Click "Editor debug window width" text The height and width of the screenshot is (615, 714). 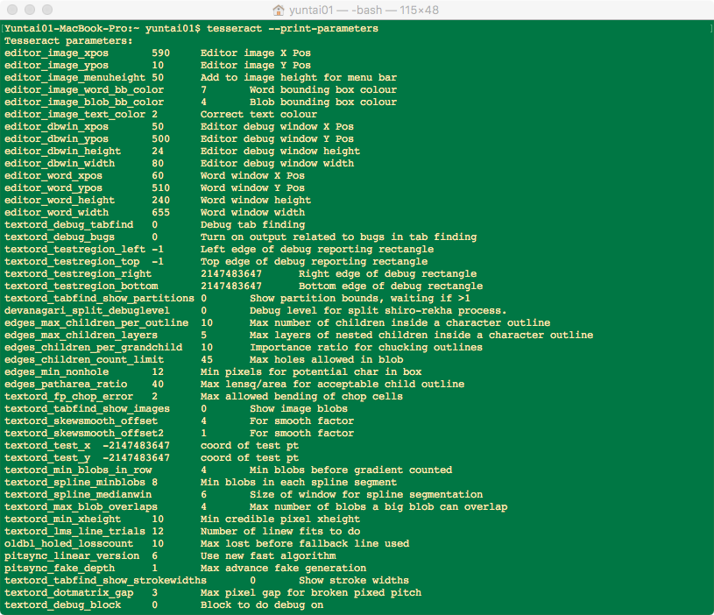(277, 164)
